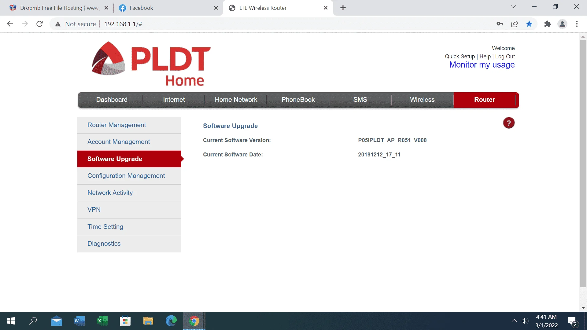This screenshot has width=587, height=330.
Task: Select Software Upgrade in the sidebar
Action: 129,159
